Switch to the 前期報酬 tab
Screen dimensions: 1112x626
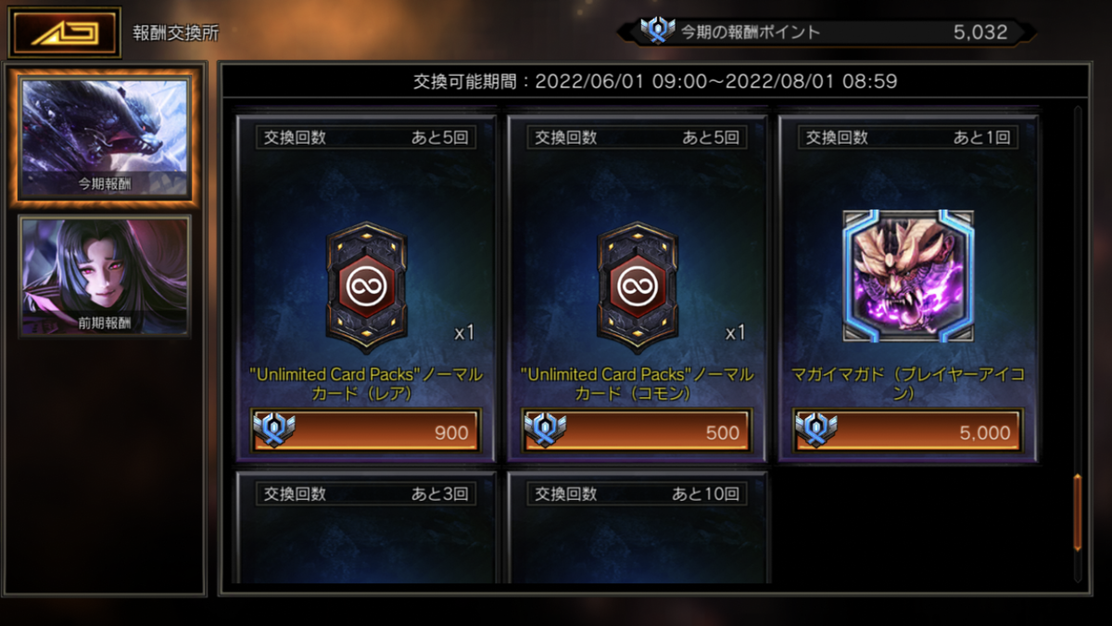click(105, 275)
